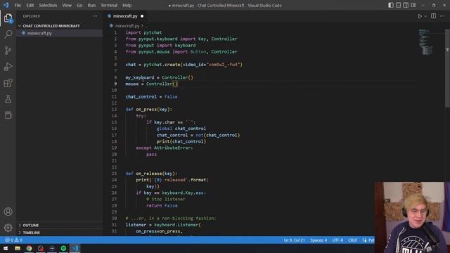Open the Extensions view
450x253 pixels.
pos(8,83)
